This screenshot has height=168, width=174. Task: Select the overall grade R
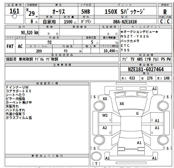(165, 12)
